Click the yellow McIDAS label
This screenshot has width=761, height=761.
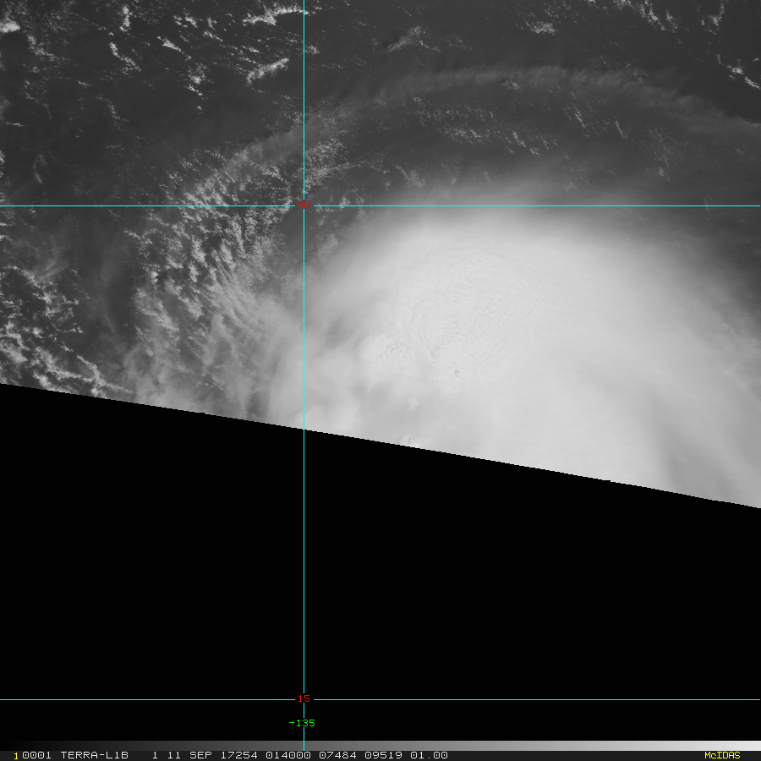722,755
